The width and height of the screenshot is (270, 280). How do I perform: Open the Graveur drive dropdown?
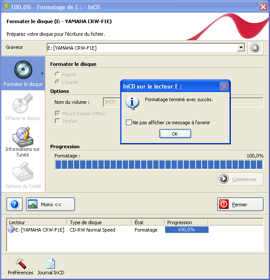[241, 48]
